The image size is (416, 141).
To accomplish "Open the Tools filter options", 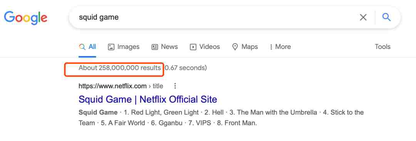I will tap(382, 47).
